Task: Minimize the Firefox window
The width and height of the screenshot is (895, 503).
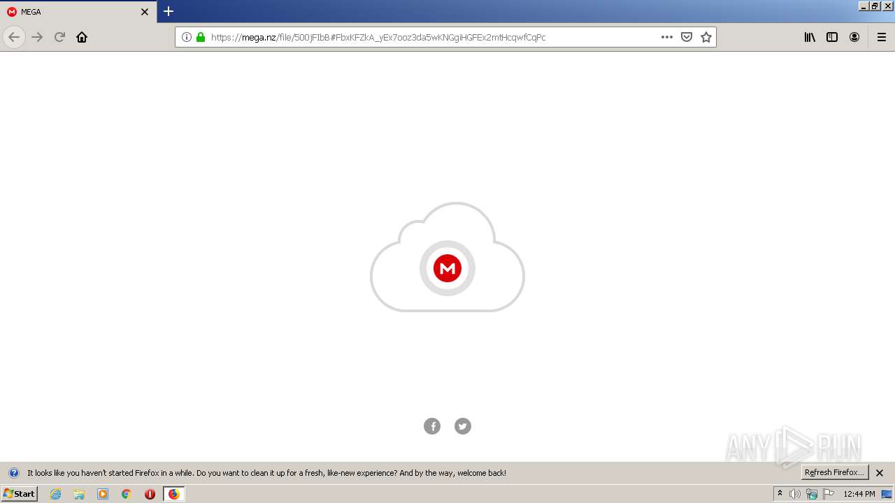Action: tap(864, 6)
